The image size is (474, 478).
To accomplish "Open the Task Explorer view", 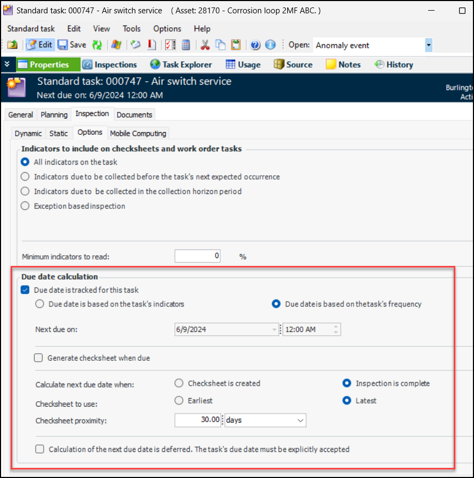I will coord(181,64).
